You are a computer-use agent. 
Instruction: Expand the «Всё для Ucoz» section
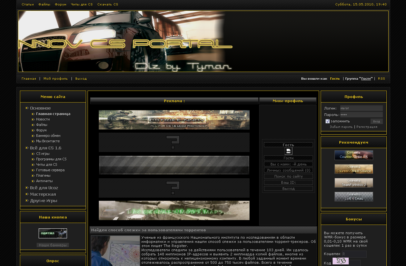(x=44, y=188)
